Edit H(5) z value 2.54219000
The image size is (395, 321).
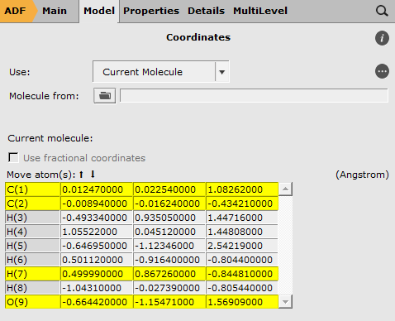coord(242,246)
